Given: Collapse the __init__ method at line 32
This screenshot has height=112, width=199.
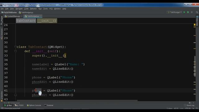Looking at the screenshot, I should pyautogui.click(x=16, y=51).
